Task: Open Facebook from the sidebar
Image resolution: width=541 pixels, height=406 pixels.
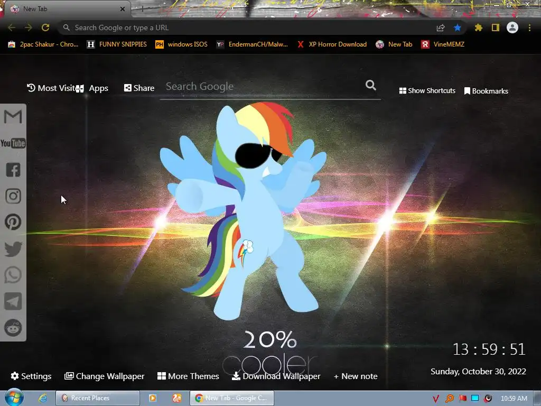Action: 13,170
